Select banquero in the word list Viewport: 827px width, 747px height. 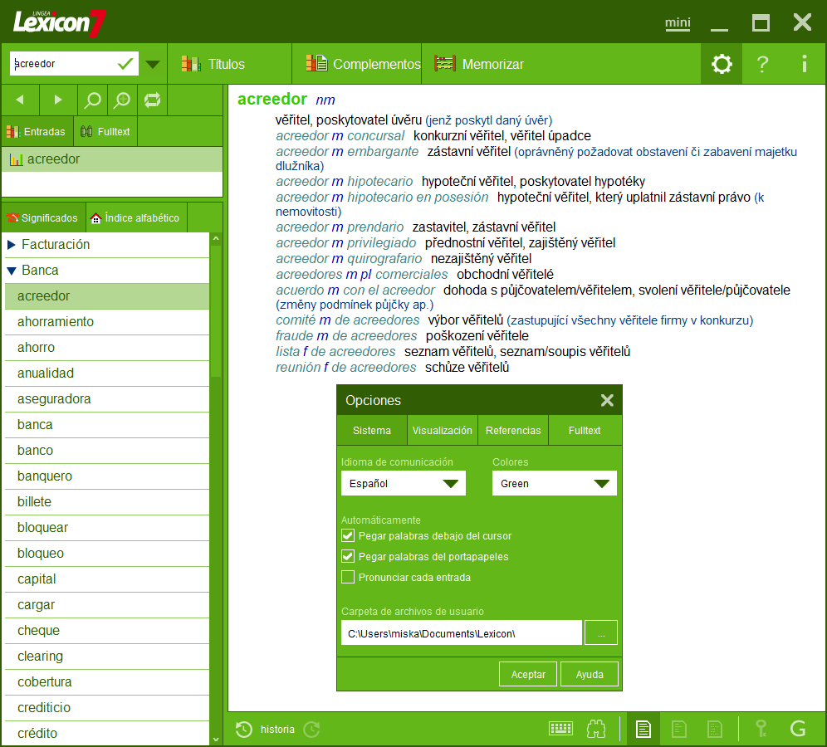coord(107,476)
